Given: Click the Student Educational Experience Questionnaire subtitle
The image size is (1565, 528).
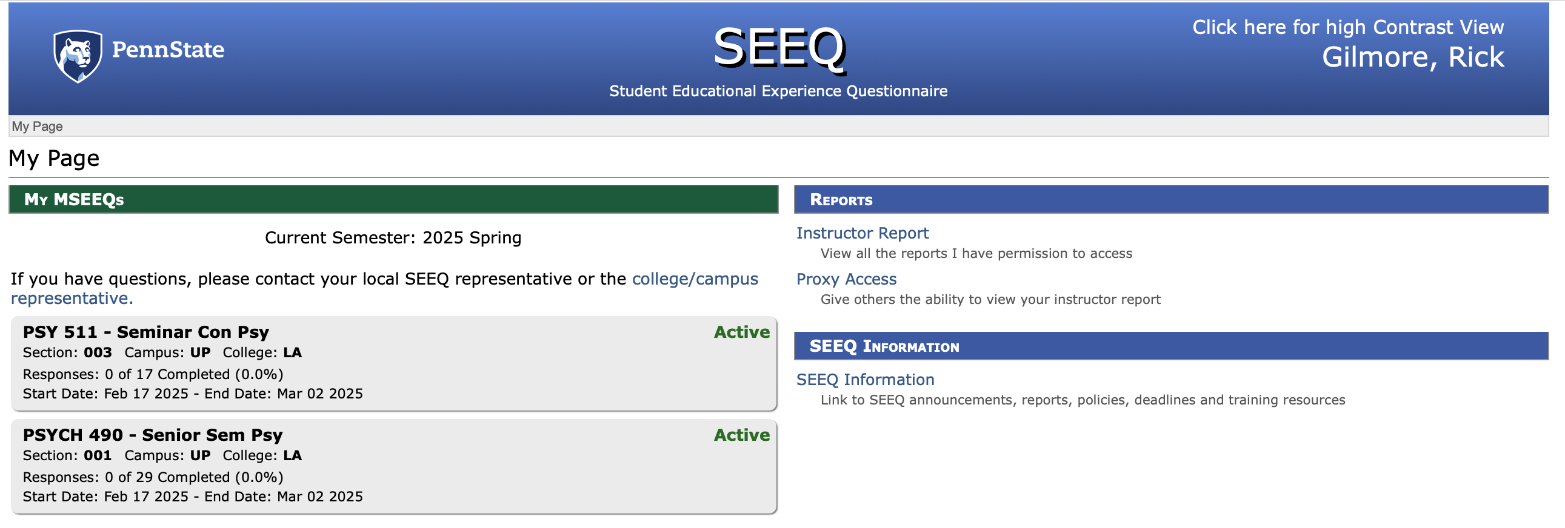Looking at the screenshot, I should (778, 91).
